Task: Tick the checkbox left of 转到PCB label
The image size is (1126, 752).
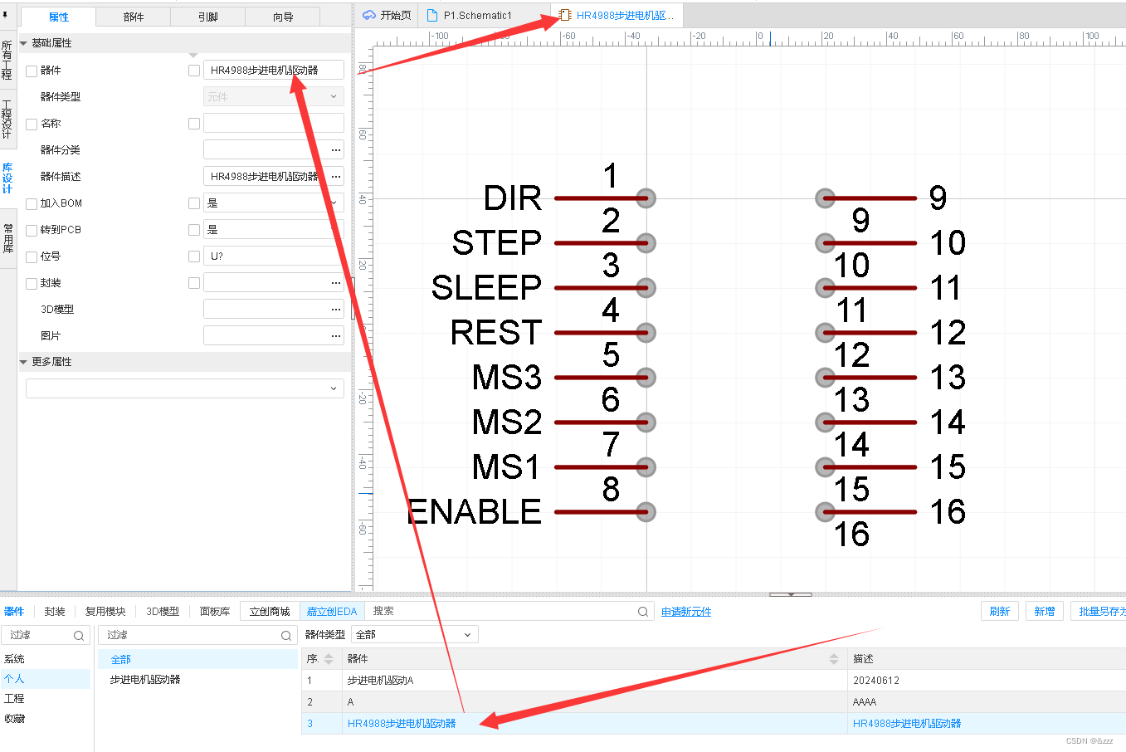Action: point(32,231)
